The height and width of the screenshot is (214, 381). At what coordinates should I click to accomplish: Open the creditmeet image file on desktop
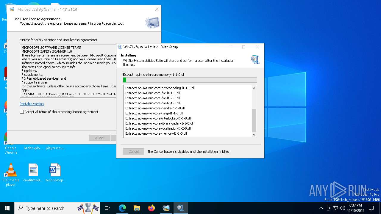click(33, 173)
